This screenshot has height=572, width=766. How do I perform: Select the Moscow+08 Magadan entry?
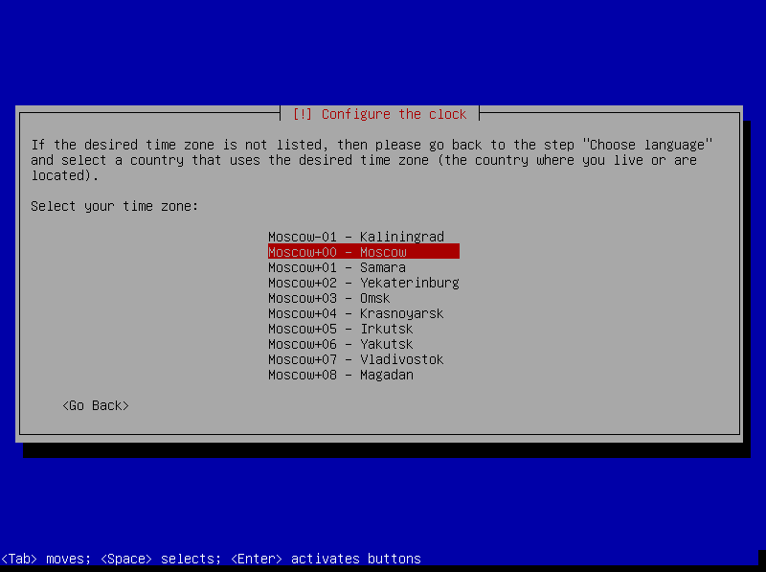click(340, 375)
